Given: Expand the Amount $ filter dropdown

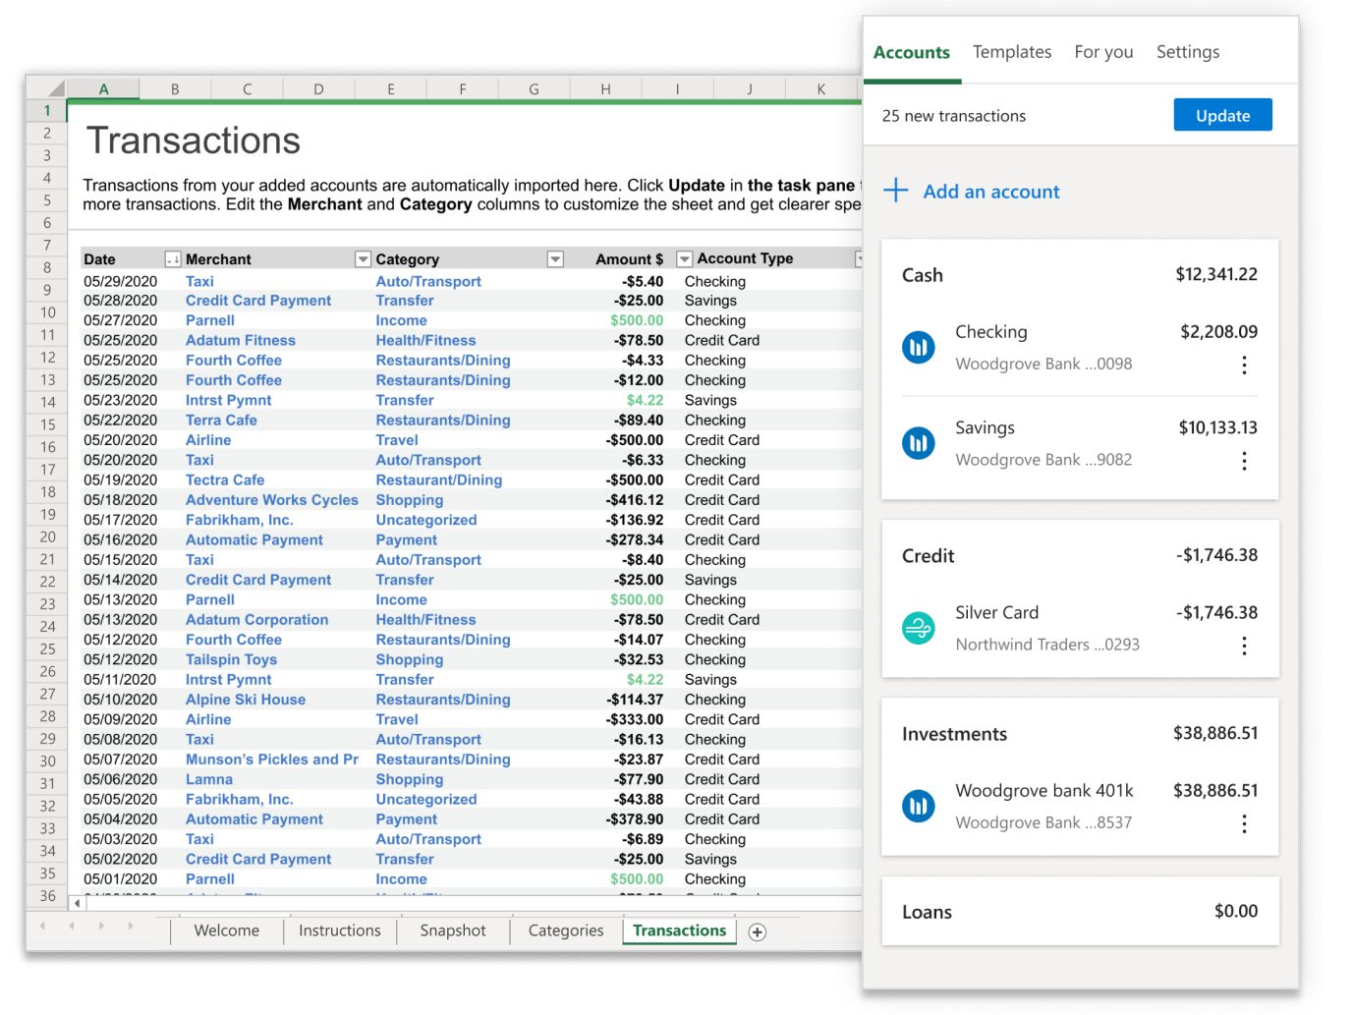Looking at the screenshot, I should coord(684,259).
